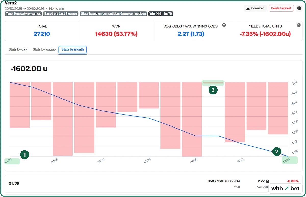The width and height of the screenshot is (306, 197).
Task: Click the yield value -7.35% (-1602.00u)
Action: (265, 34)
